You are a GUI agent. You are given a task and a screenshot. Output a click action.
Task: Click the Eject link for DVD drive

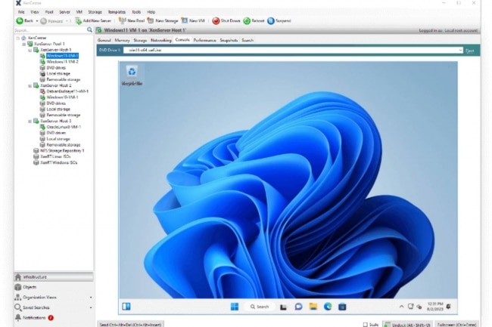pos(470,51)
